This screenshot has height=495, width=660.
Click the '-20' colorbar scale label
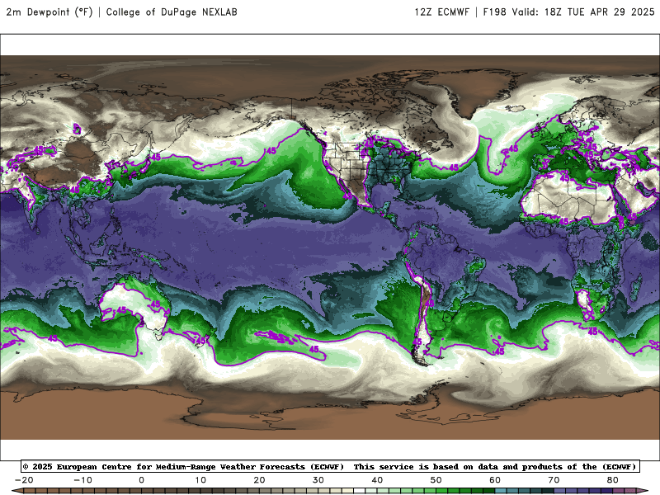pos(24,480)
